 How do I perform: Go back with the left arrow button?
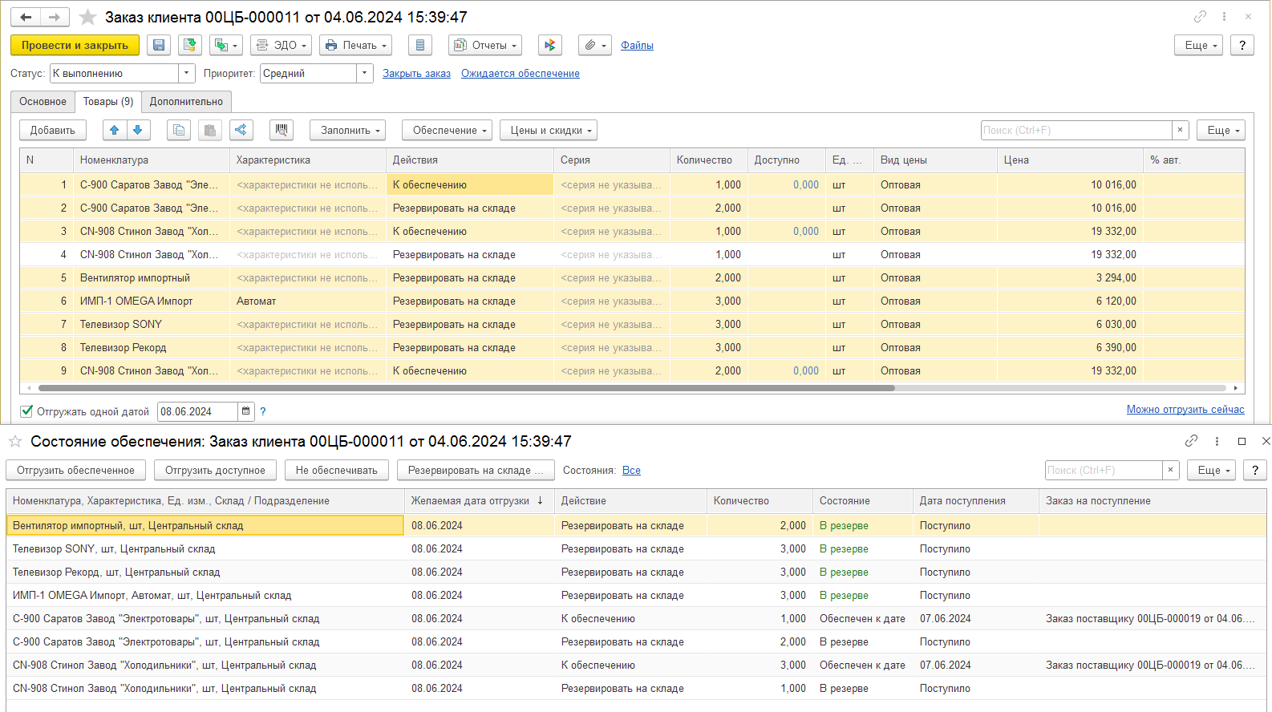[x=26, y=17]
